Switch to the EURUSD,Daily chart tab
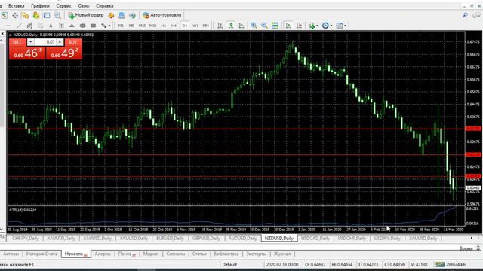Screen dimensions: 483x271 pos(170,238)
